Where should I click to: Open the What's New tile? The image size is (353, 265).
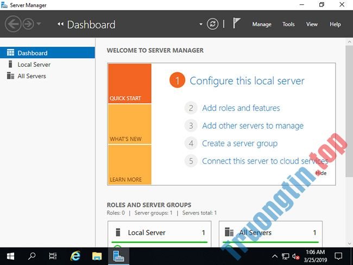point(130,124)
